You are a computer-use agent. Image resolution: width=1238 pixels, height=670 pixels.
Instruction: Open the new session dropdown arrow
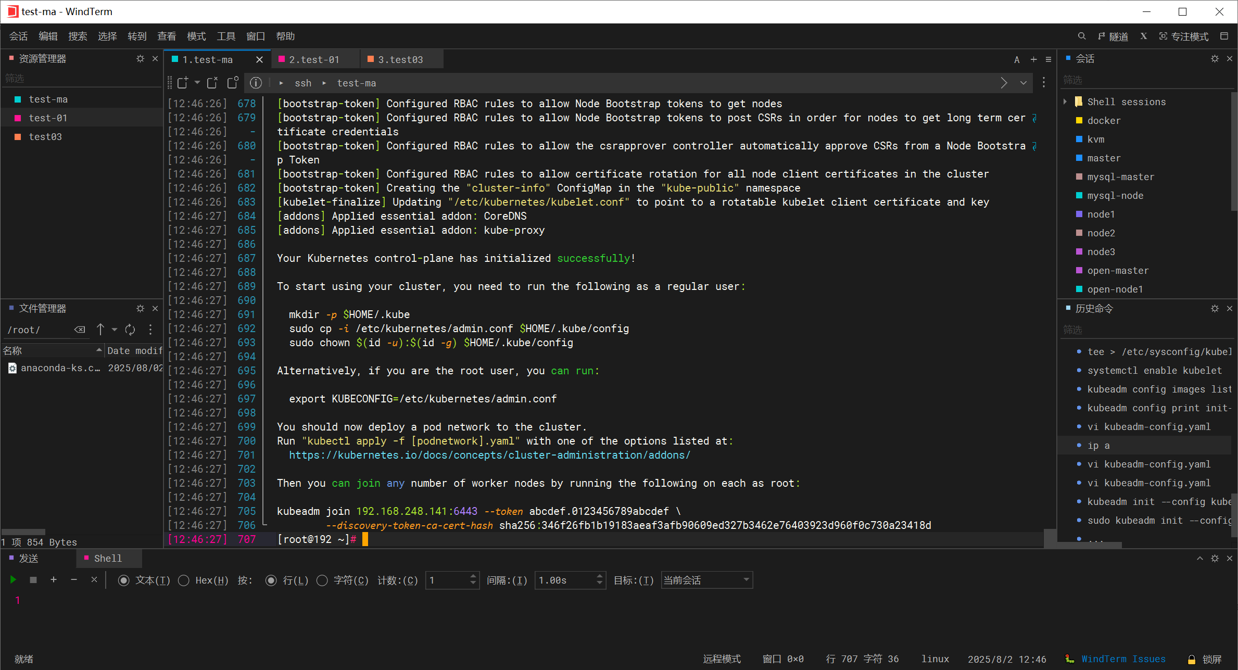(197, 82)
